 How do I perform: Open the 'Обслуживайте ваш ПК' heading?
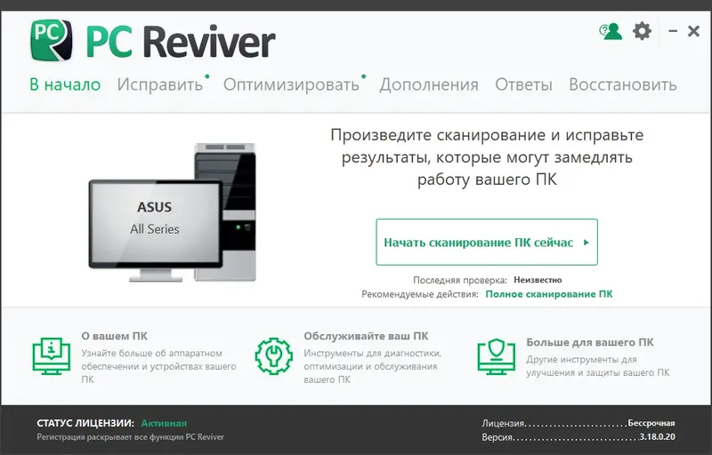(366, 336)
